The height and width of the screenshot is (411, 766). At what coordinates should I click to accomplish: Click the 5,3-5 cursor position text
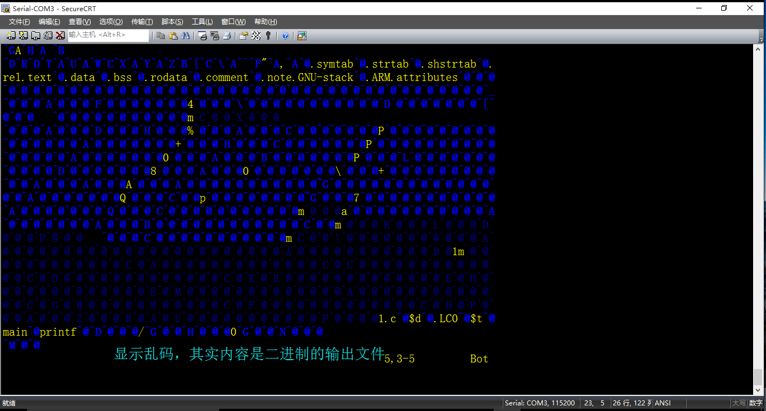coord(399,359)
